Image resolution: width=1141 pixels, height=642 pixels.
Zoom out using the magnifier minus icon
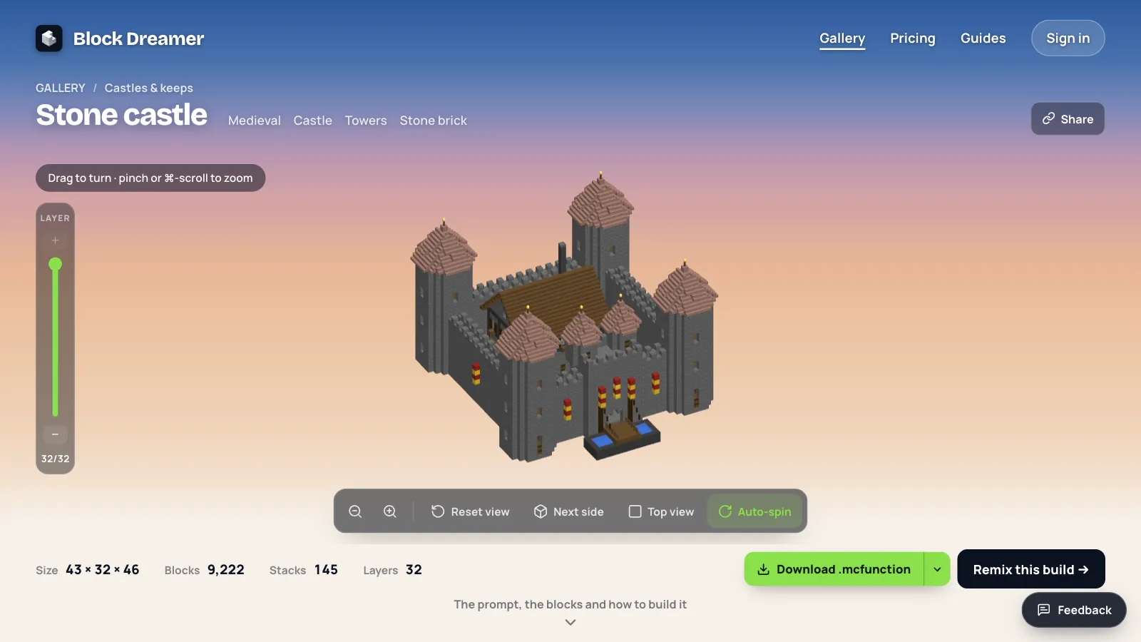point(355,511)
